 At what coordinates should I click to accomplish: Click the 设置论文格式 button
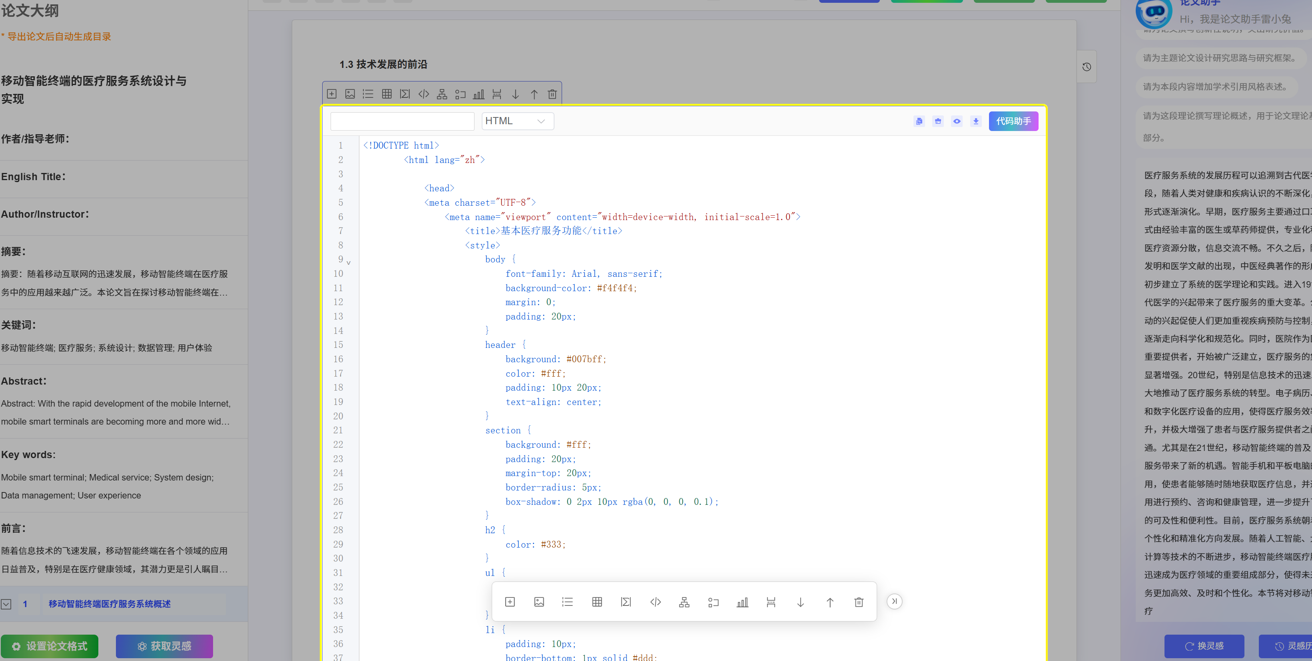[x=50, y=646]
